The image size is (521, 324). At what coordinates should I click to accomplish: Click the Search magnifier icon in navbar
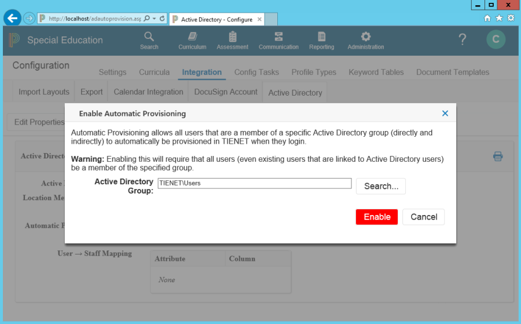[149, 37]
